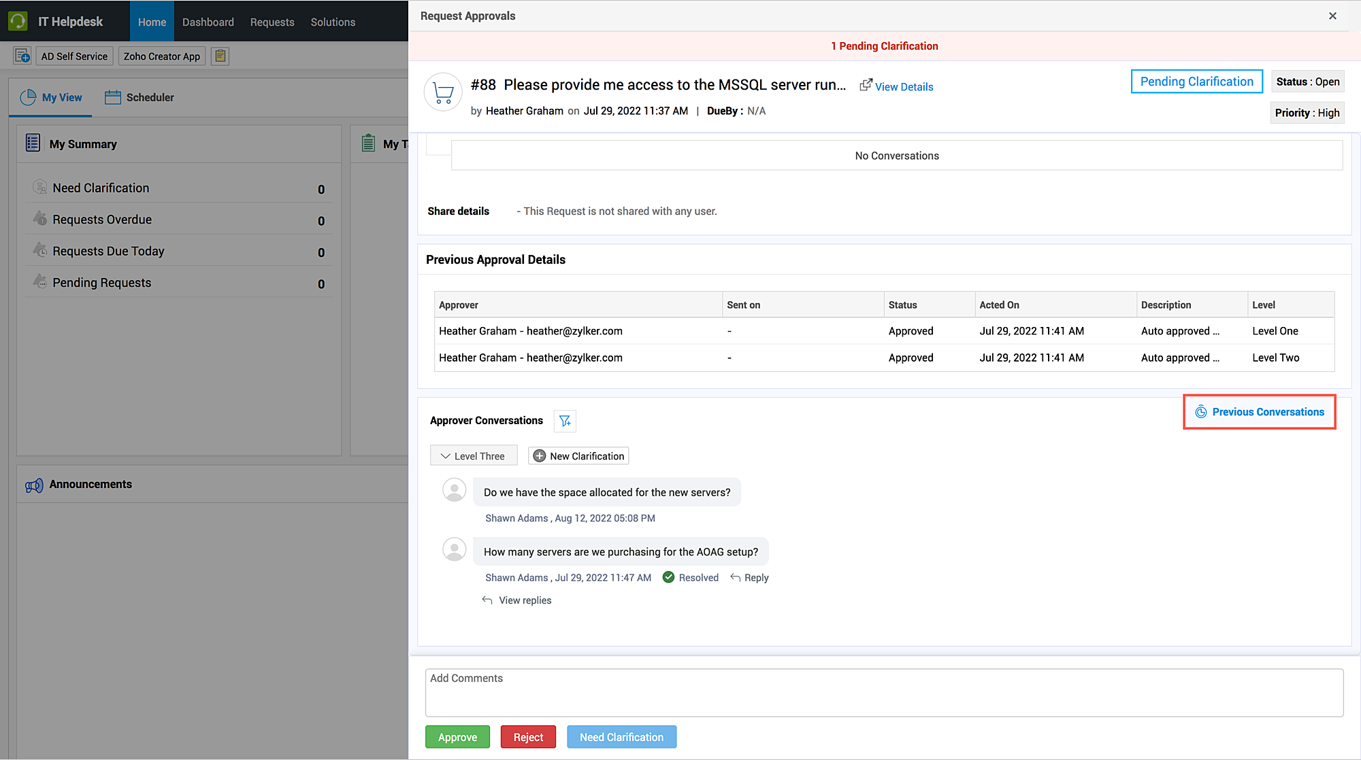1361x760 pixels.
Task: Click into the Add Comments text field
Action: click(x=884, y=692)
